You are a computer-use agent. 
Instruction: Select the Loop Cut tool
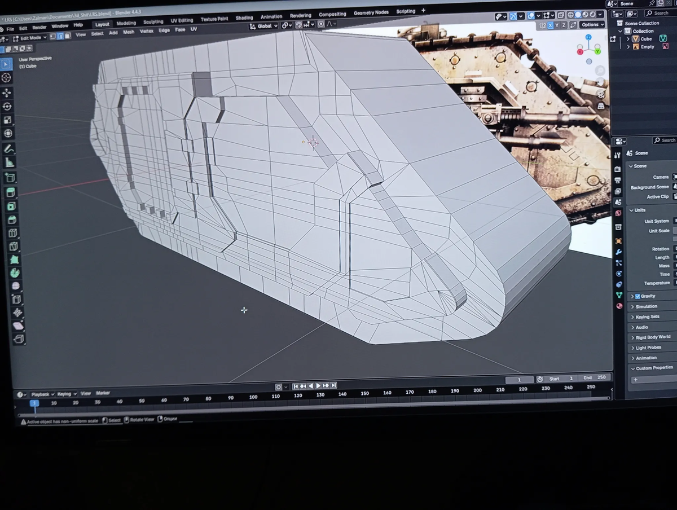click(14, 233)
